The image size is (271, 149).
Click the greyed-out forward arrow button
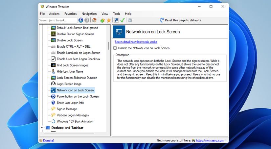pos(87,20)
